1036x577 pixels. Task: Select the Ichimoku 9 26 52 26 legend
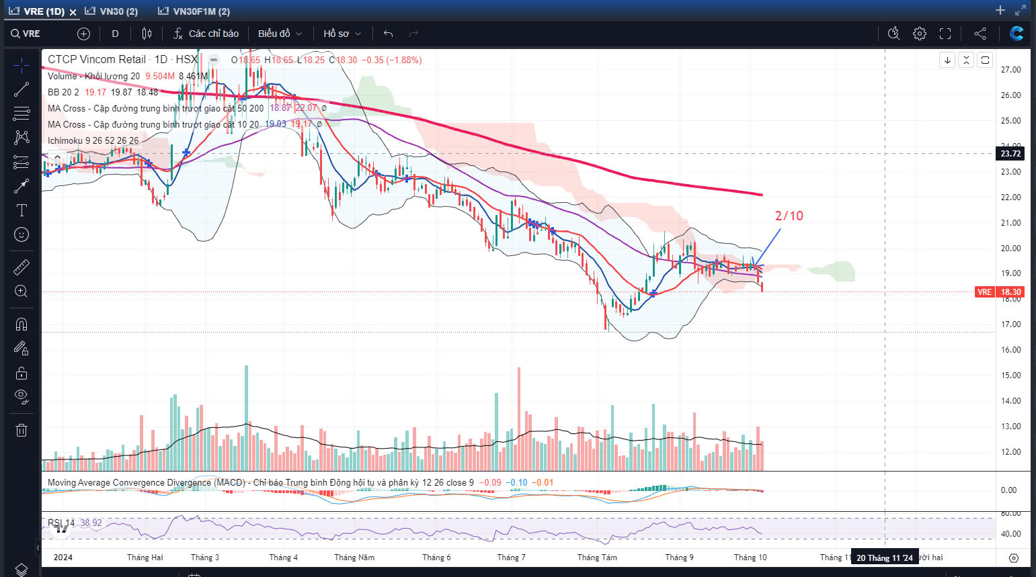tap(93, 140)
